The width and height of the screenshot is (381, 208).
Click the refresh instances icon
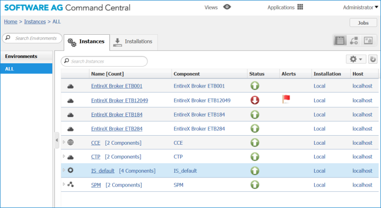pyautogui.click(x=373, y=59)
